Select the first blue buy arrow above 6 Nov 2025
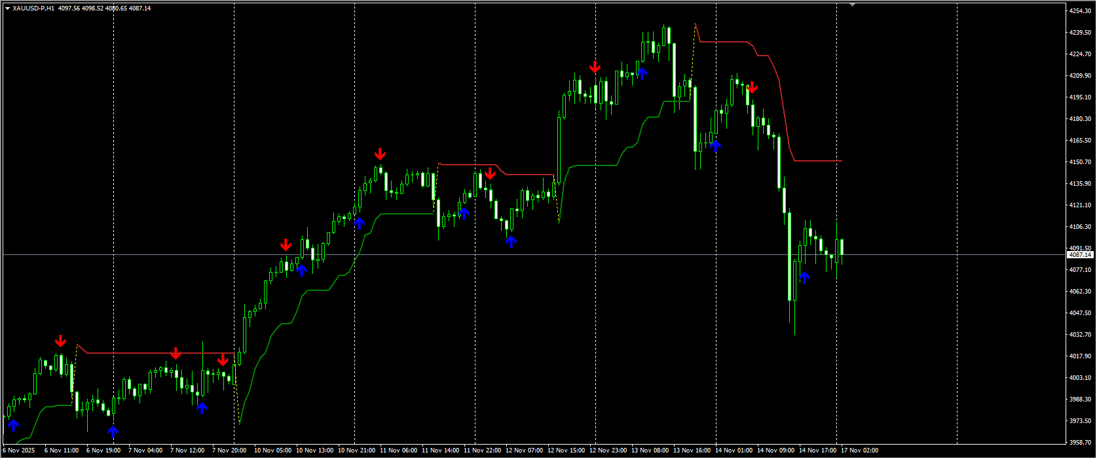Image resolution: width=1097 pixels, height=459 pixels. (13, 425)
